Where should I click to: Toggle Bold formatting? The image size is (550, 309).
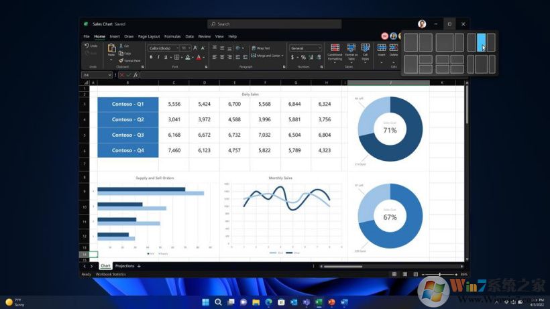151,57
